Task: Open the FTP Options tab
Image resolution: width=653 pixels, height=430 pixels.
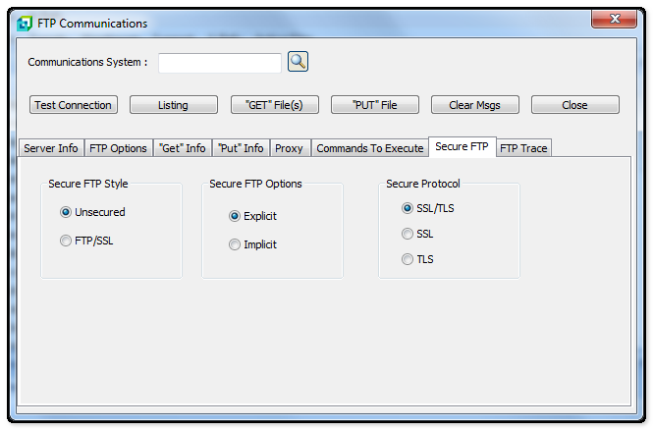Action: click(x=118, y=148)
